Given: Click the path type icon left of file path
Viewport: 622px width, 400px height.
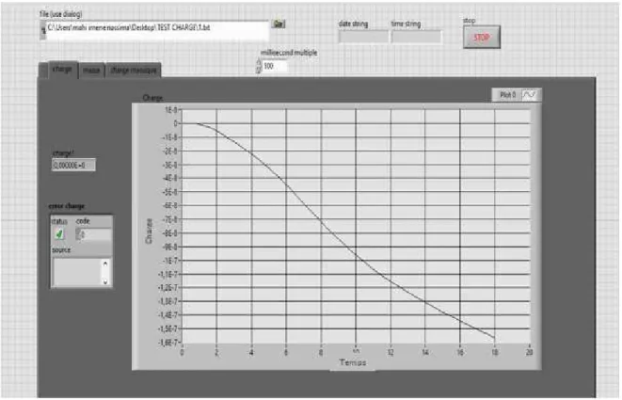Looking at the screenshot, I should click(x=43, y=30).
